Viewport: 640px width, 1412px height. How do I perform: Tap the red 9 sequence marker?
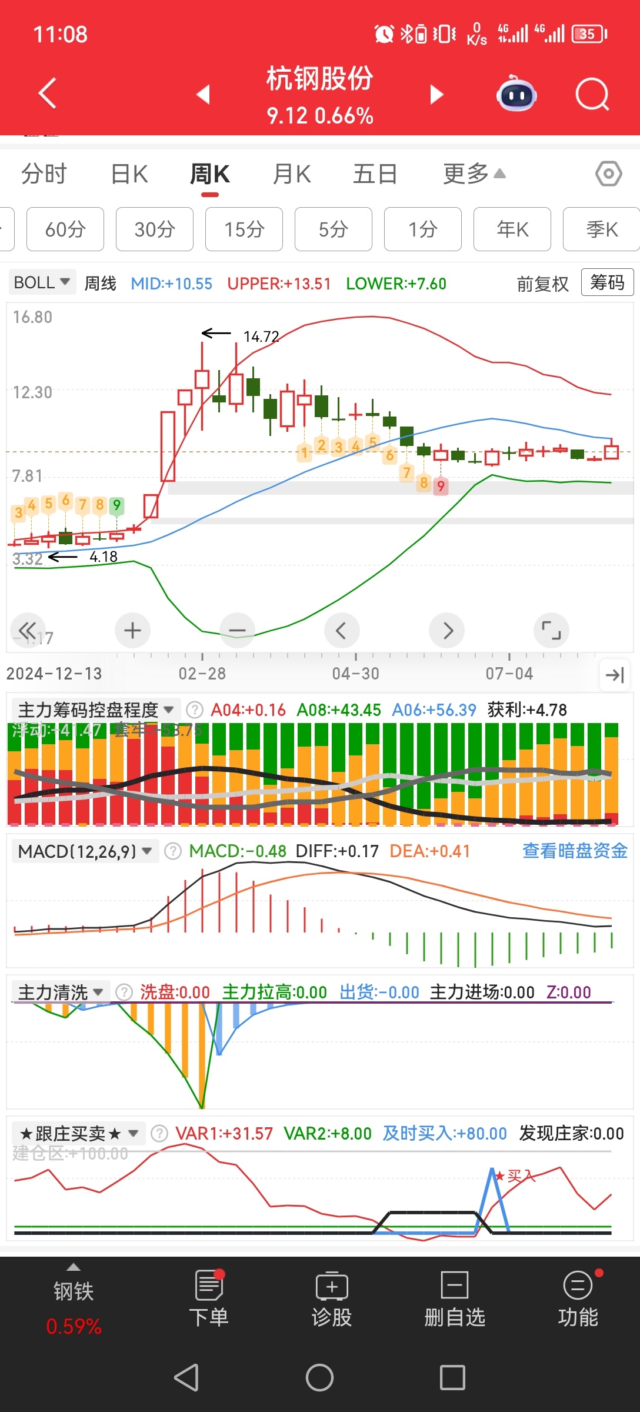coord(441,486)
